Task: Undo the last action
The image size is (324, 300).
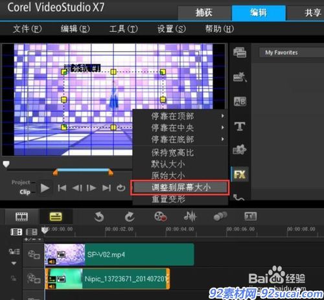Action: [x=99, y=216]
